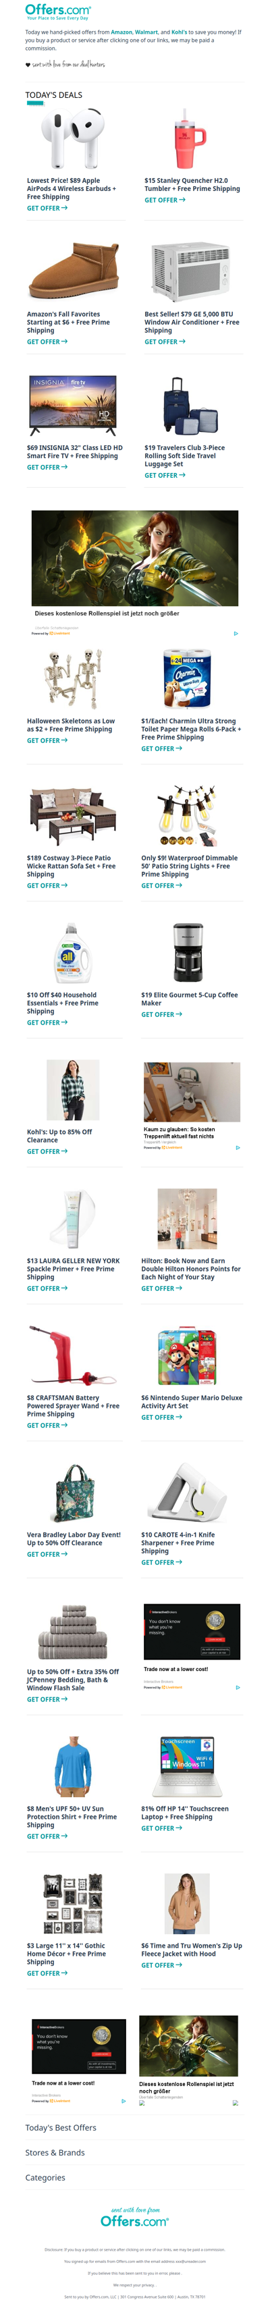
Task: Click the Amazon link in the intro text
Action: [121, 32]
